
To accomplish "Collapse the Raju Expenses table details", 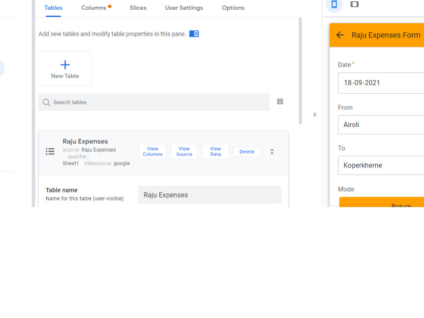I will [272, 152].
